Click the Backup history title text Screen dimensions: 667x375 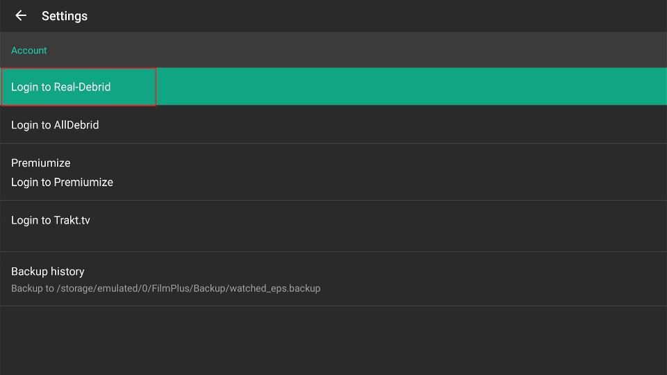(x=48, y=272)
